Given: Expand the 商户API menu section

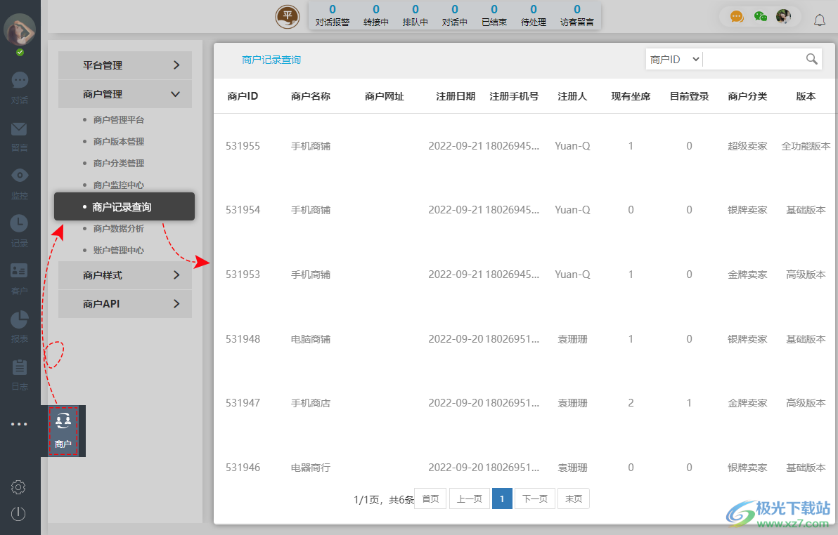Looking at the screenshot, I should click(124, 303).
